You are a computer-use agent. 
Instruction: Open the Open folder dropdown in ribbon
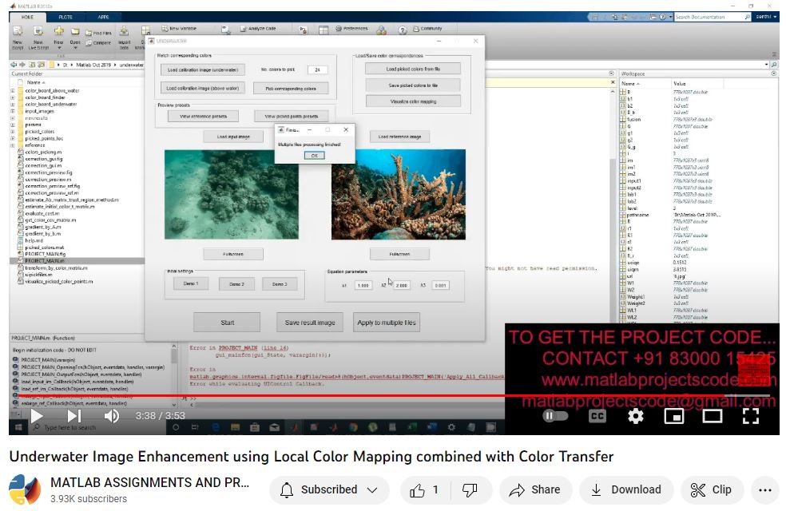(75, 38)
